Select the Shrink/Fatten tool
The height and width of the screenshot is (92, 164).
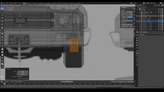[x=2, y=61]
